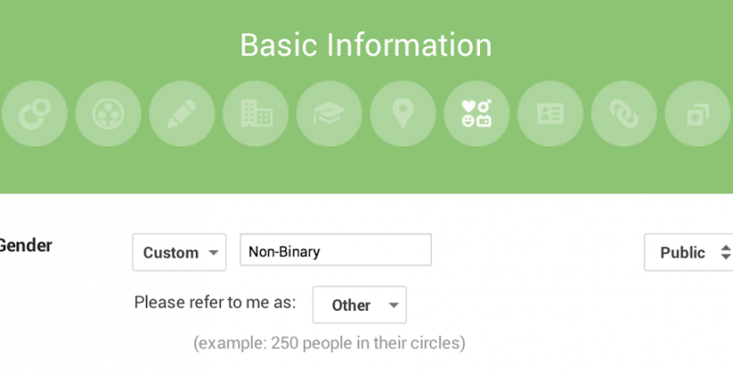The height and width of the screenshot is (375, 733).
Task: Open the contact card icon
Action: tap(550, 113)
